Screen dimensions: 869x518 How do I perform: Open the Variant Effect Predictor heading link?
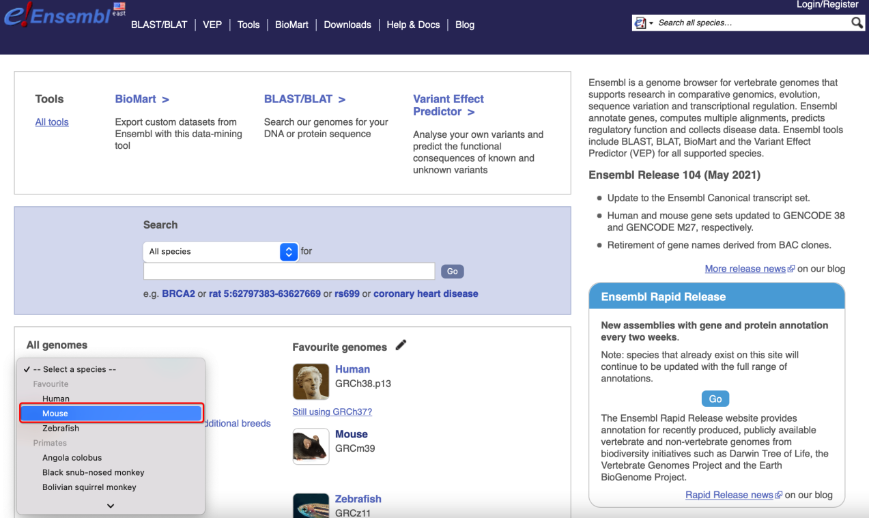coord(448,105)
